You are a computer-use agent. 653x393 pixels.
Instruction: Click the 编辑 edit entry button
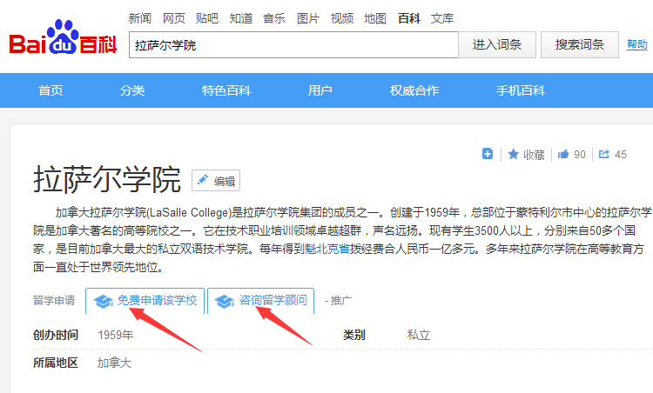[216, 181]
